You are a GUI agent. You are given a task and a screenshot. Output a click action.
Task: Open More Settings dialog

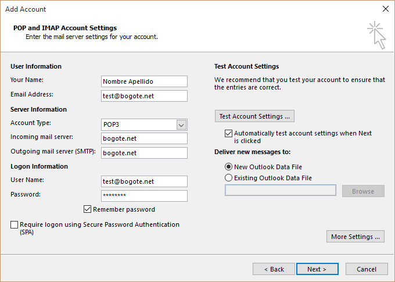(355, 237)
